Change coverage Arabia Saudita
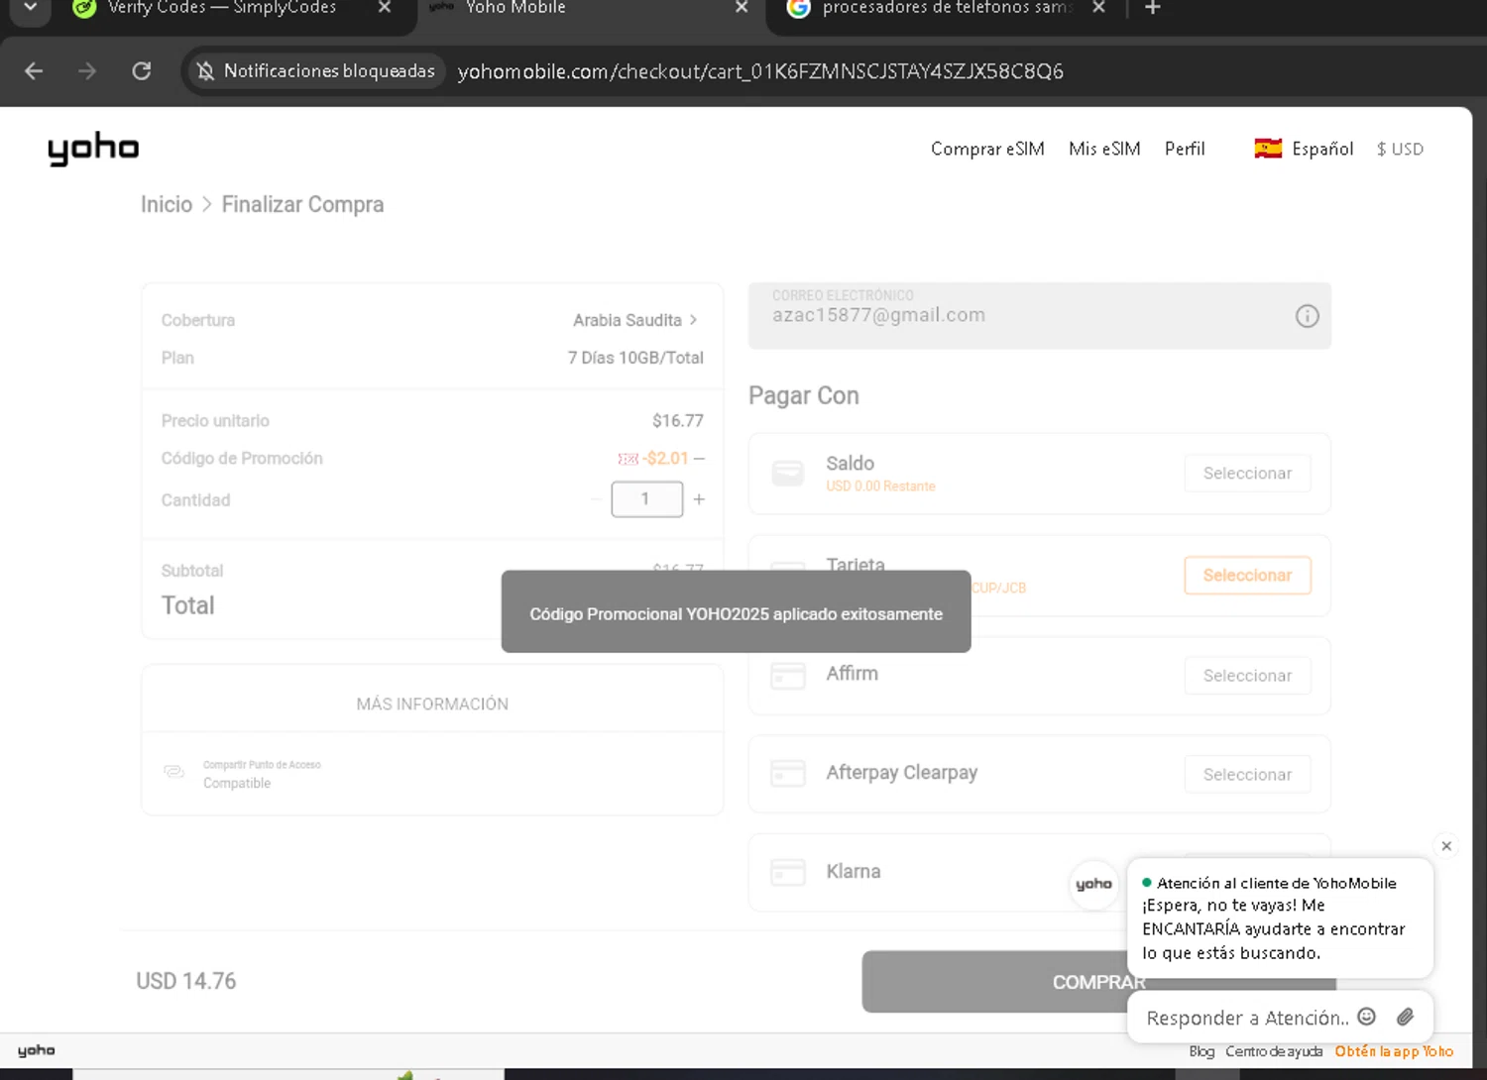 (x=634, y=320)
